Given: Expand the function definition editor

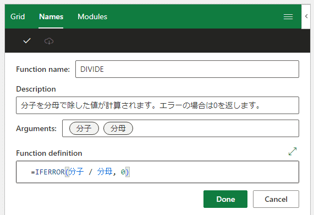Looking at the screenshot, I should tap(293, 151).
